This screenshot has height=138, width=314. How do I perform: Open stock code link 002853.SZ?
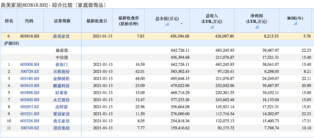[x=30, y=107]
